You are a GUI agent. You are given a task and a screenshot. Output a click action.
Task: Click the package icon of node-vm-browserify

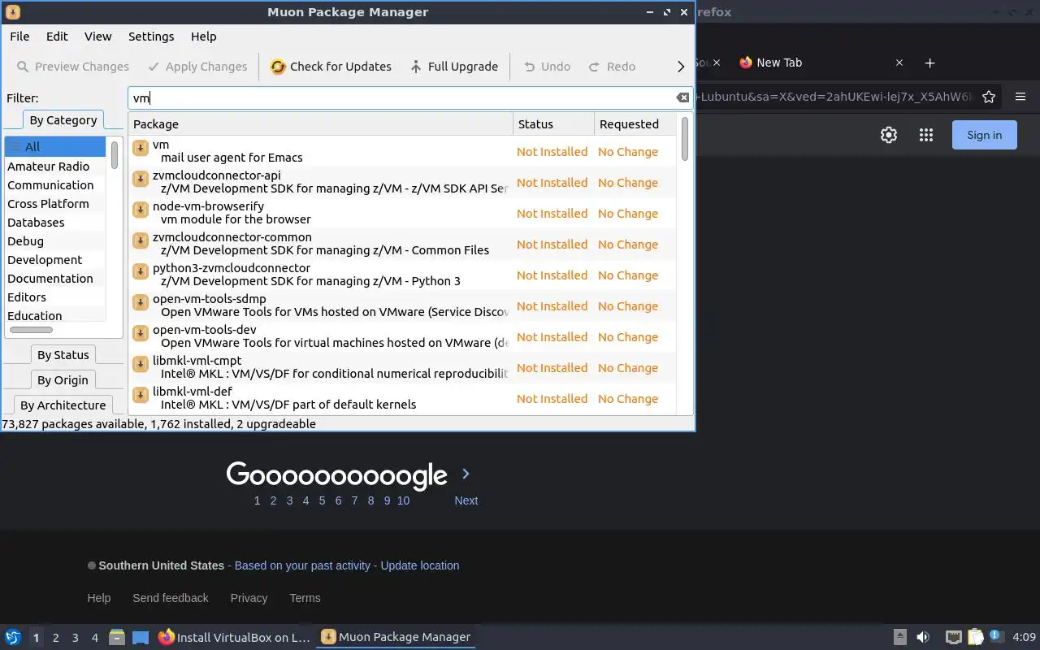click(141, 210)
